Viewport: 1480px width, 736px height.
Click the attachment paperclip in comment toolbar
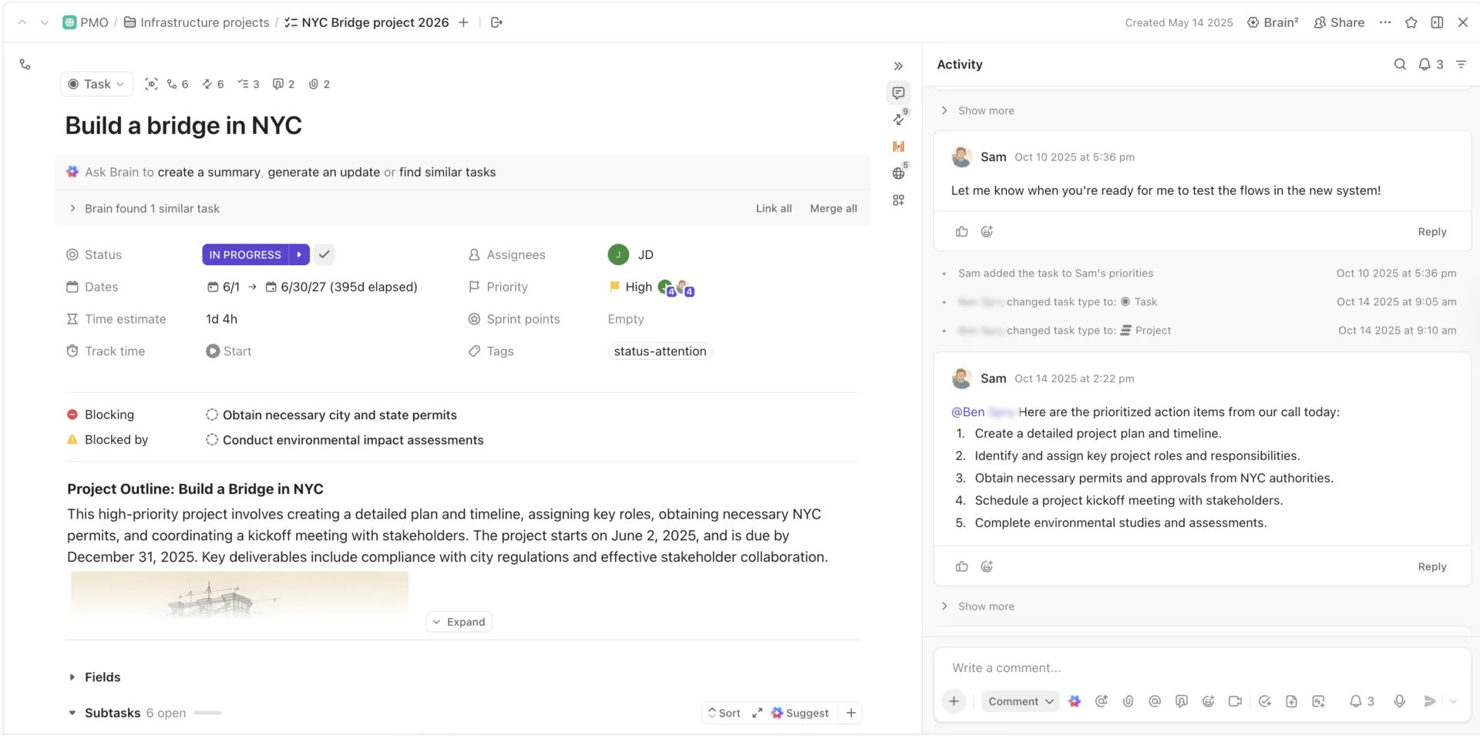pos(1128,701)
